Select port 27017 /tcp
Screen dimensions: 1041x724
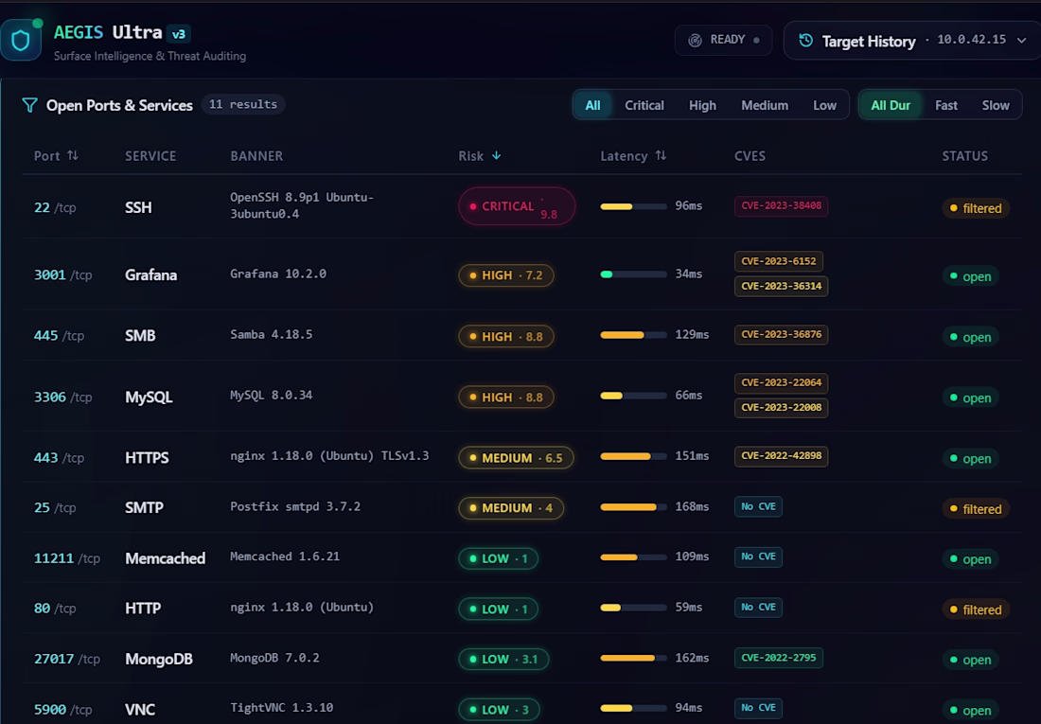tap(67, 660)
